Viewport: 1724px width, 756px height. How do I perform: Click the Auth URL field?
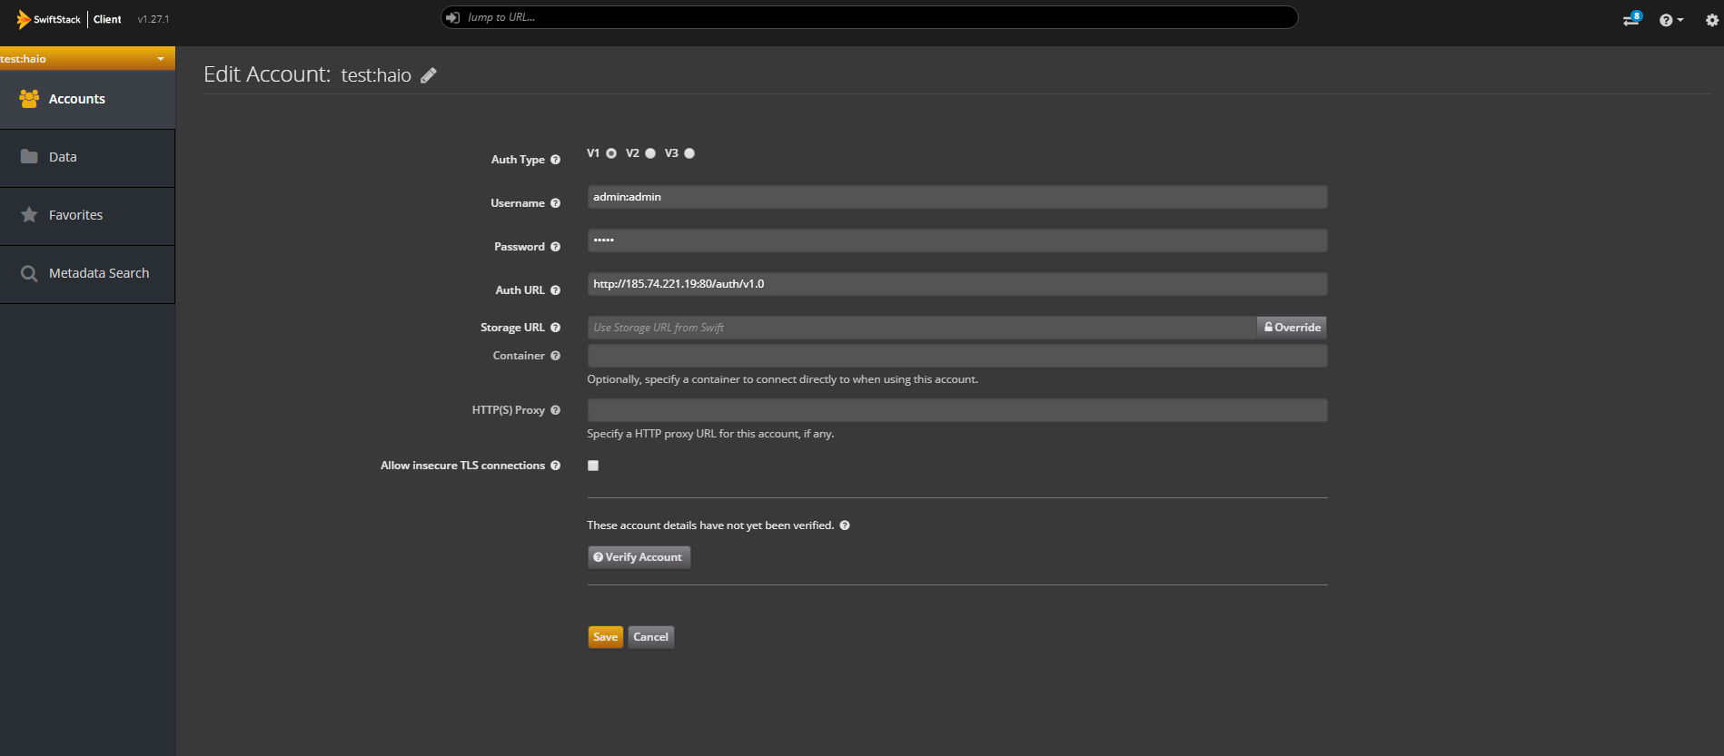(957, 284)
